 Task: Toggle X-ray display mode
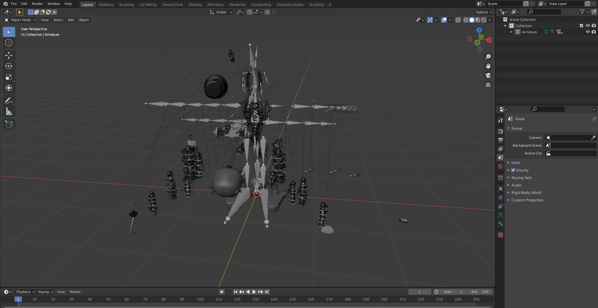458,20
